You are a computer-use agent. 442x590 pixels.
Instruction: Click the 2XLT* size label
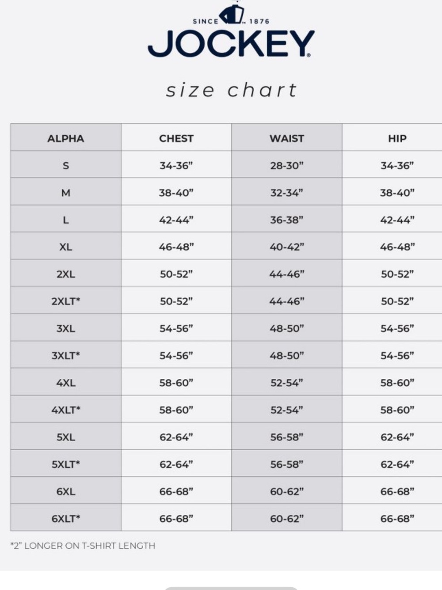tap(66, 301)
